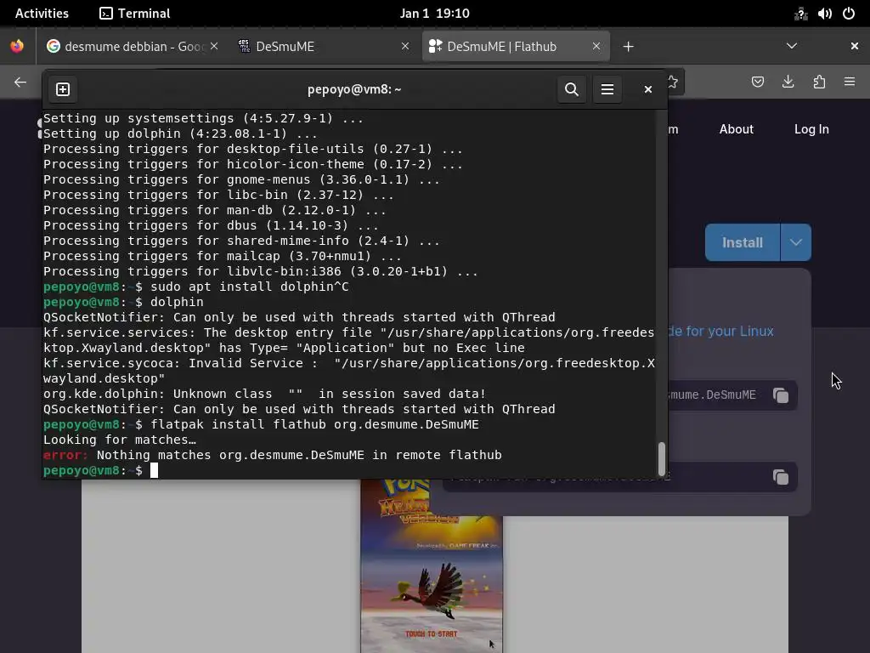Image resolution: width=870 pixels, height=653 pixels.
Task: Switch to the desmume debbian Google tab
Action: point(133,46)
